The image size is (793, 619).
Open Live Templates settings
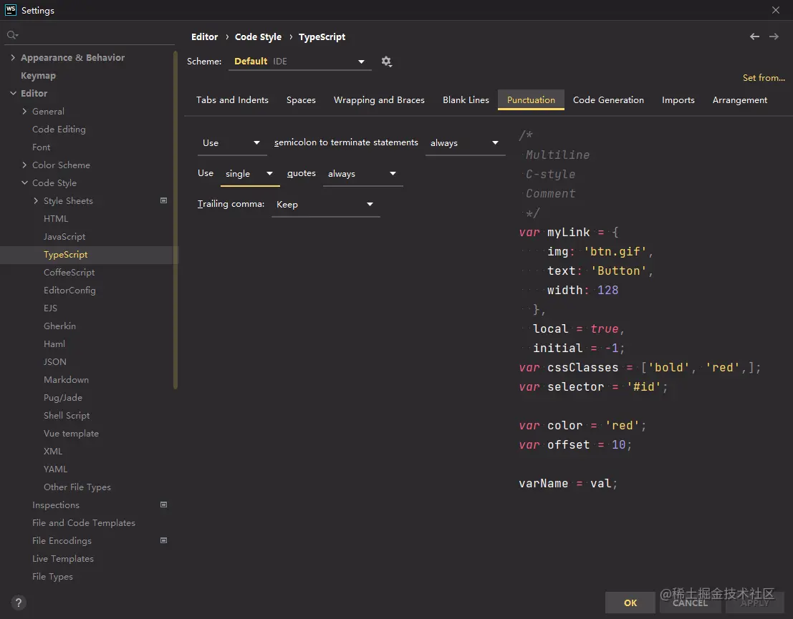point(63,559)
